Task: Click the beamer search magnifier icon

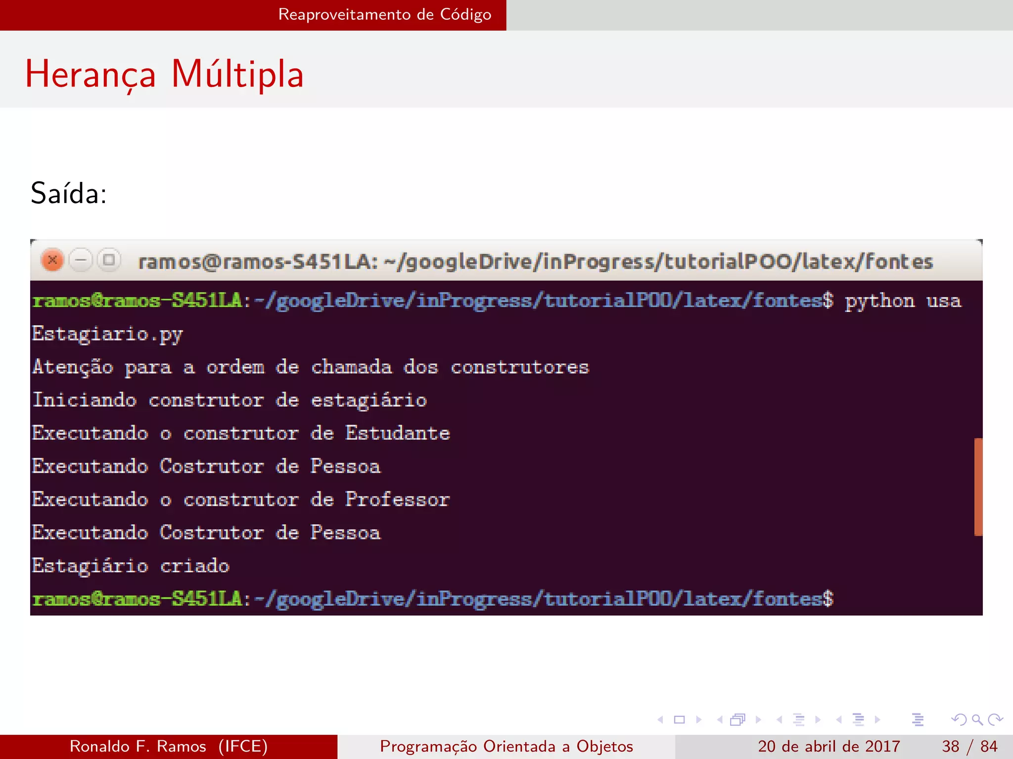Action: click(977, 720)
